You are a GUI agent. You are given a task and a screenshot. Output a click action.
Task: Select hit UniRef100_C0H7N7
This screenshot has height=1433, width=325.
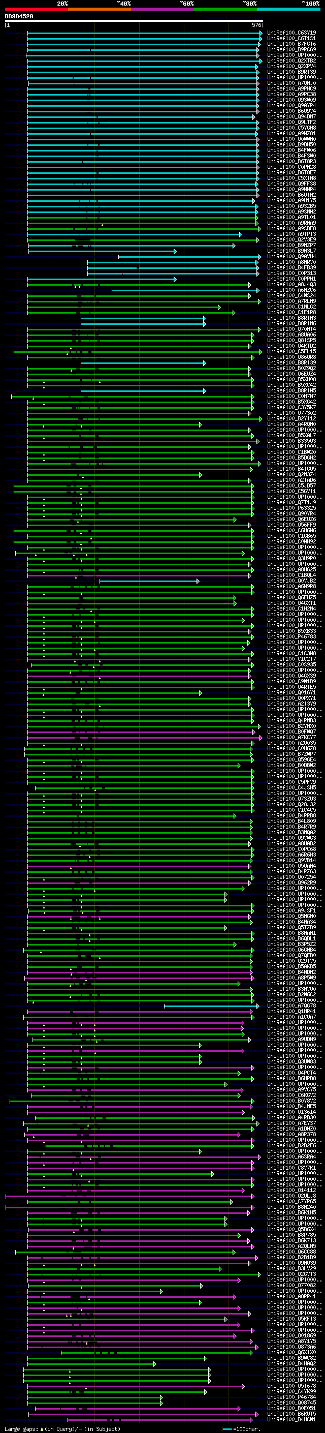(x=291, y=396)
